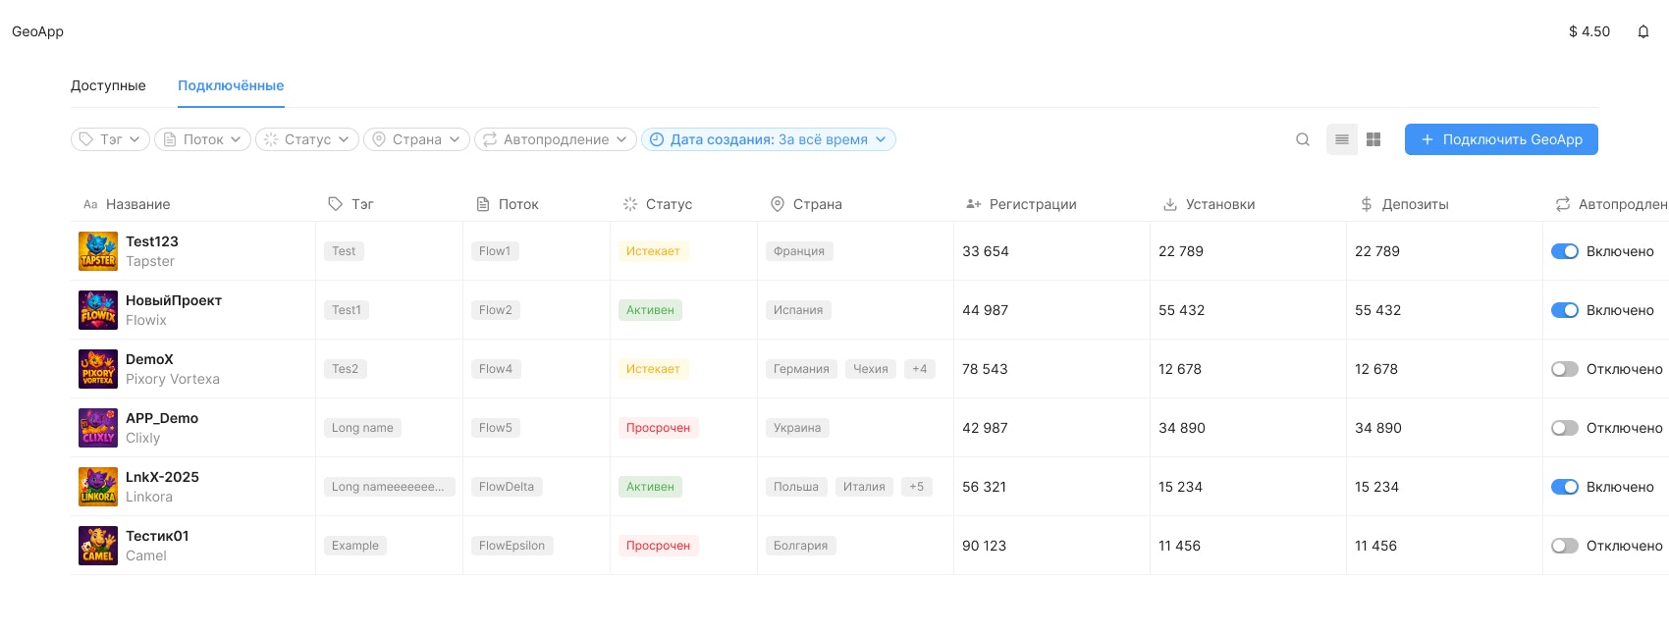The height and width of the screenshot is (634, 1669).
Task: Click the document icon in the Поток header
Action: click(x=483, y=204)
